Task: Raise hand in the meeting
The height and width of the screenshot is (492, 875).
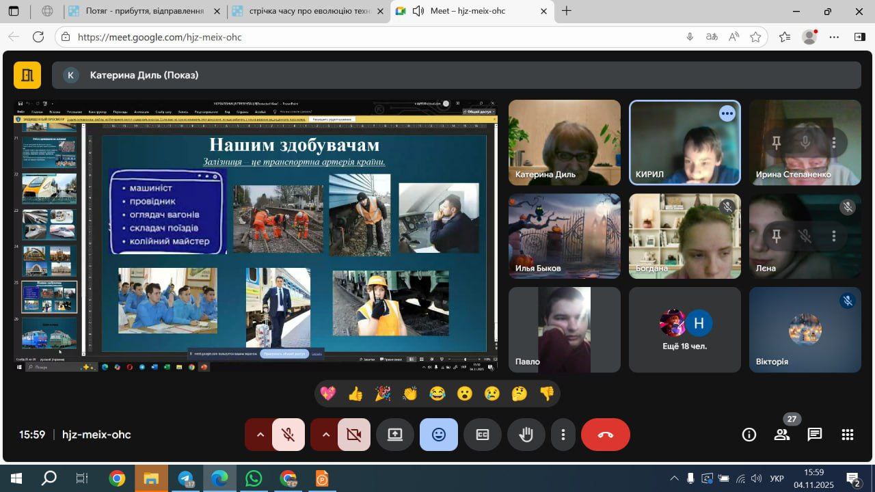Action: [526, 435]
